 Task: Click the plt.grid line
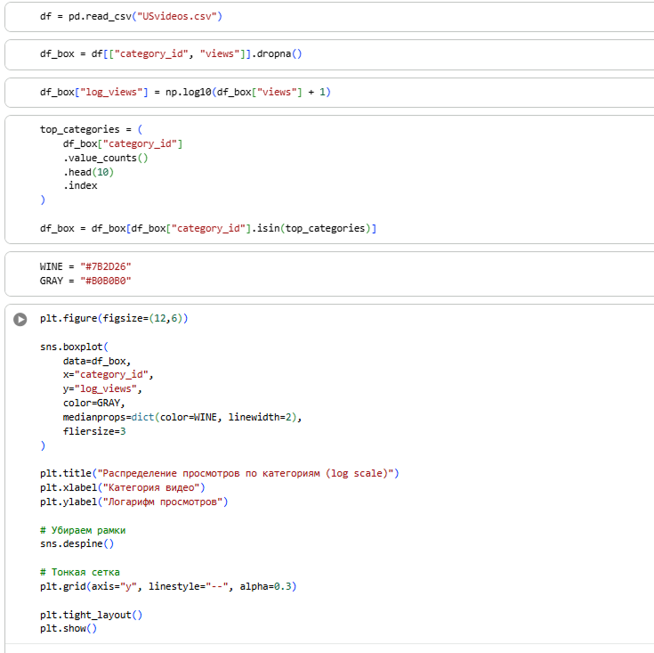click(x=167, y=586)
